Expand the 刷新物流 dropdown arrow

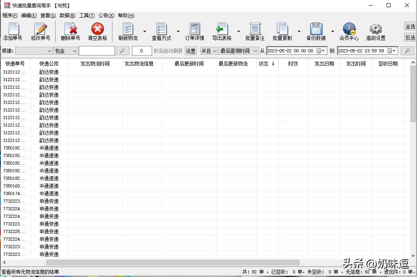145,31
